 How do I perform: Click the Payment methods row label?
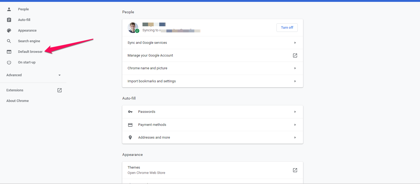pyautogui.click(x=152, y=125)
